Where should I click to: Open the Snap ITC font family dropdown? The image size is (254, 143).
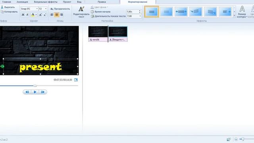[37, 9]
